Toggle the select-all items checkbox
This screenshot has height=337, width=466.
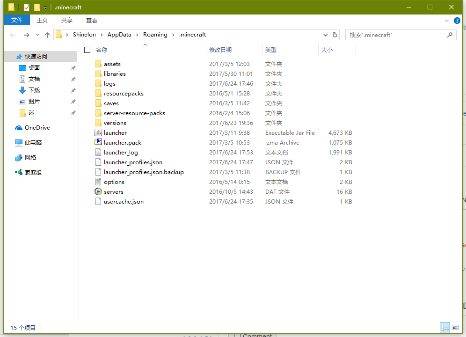tap(87, 50)
